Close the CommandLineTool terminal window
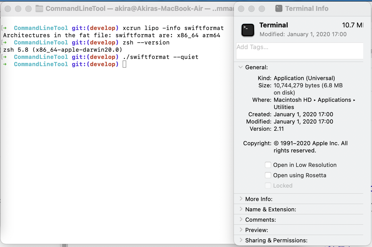Screen dimensions: 372x247 click(8, 9)
